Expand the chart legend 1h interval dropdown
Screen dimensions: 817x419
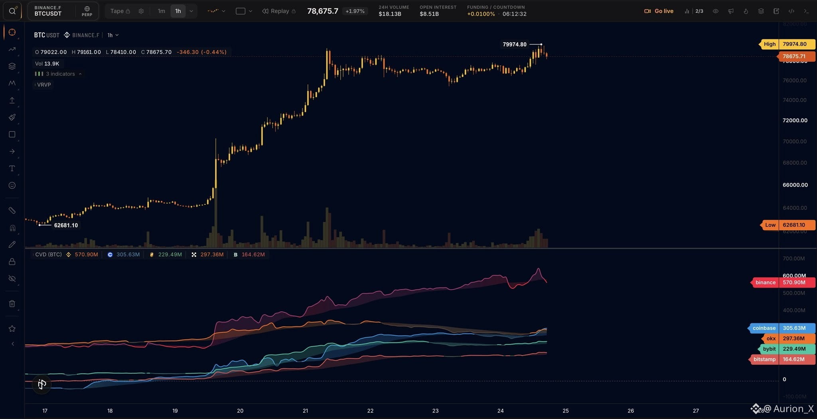tap(113, 35)
